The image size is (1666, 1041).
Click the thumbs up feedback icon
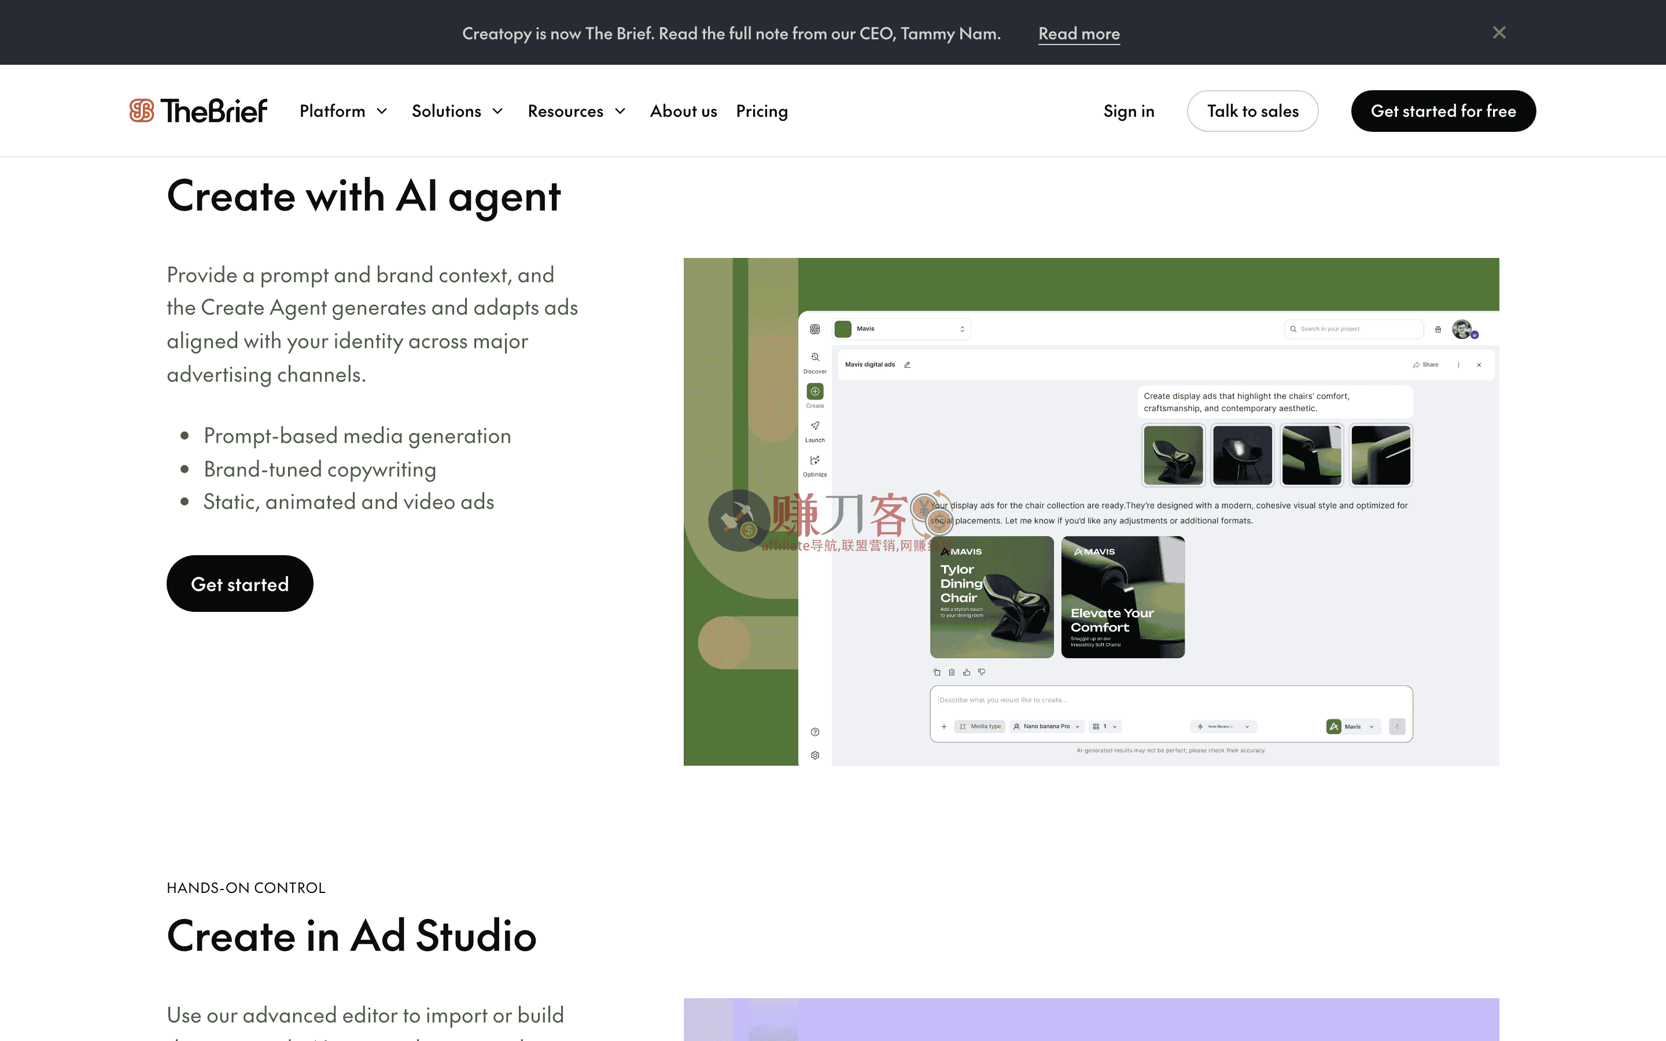click(967, 672)
